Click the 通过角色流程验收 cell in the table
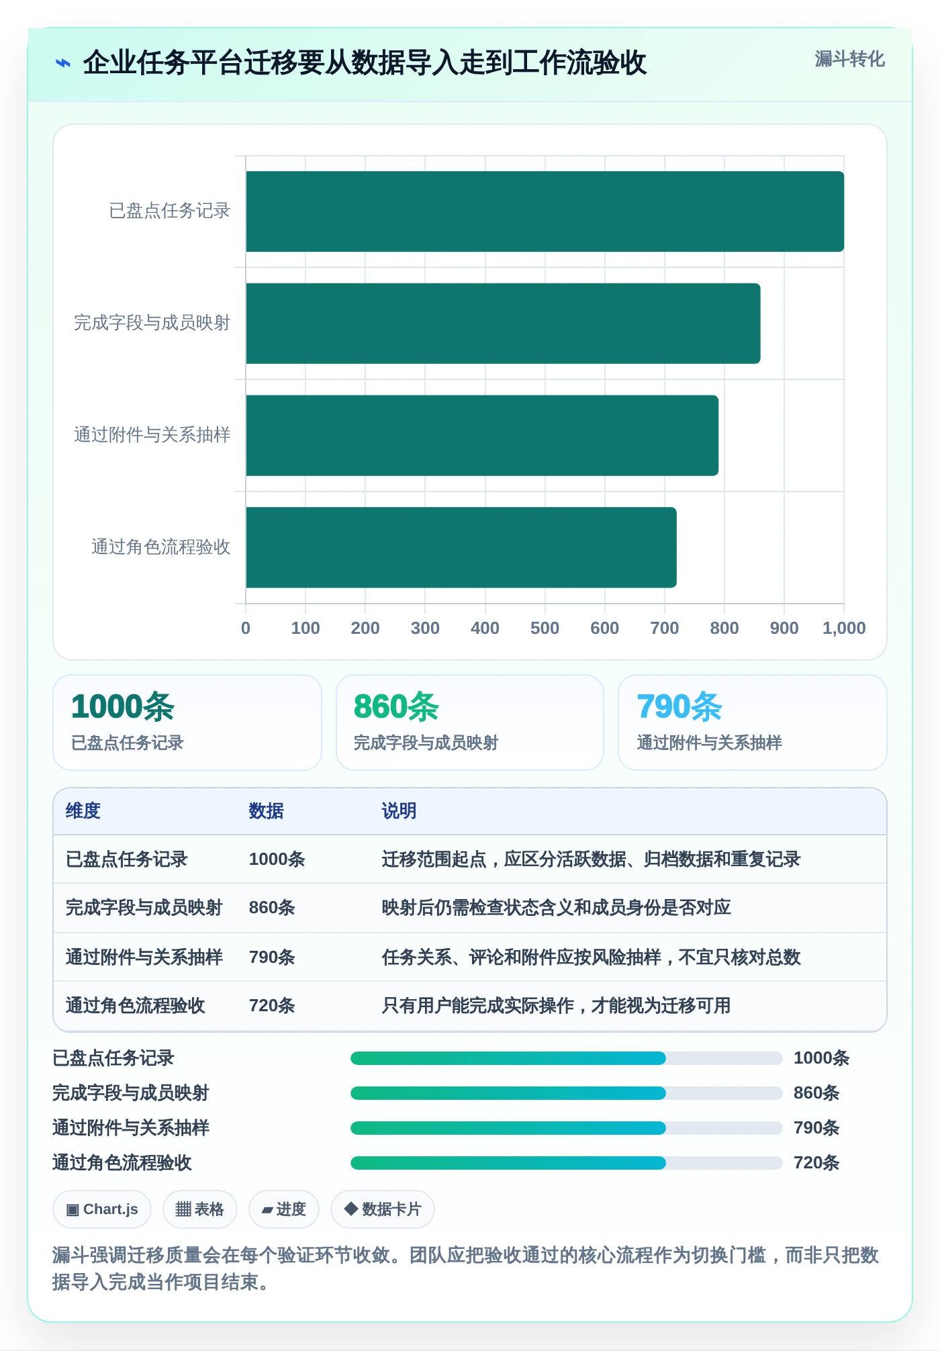 136,1006
